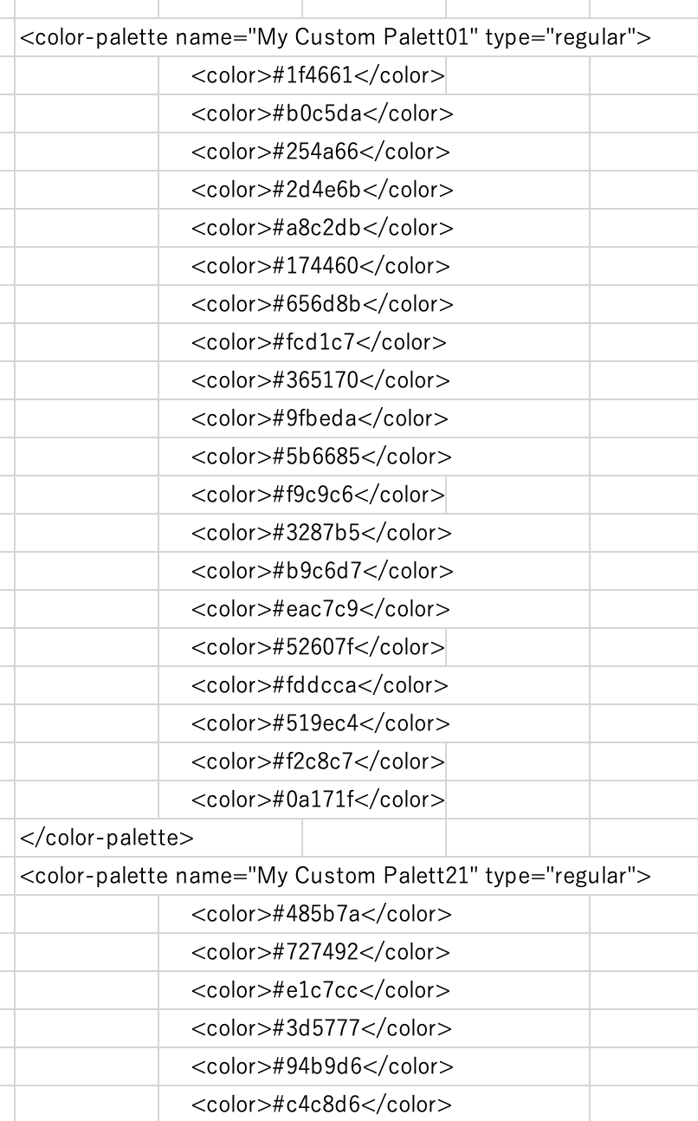Click the cell containing #fddcca
Viewport: 698px width, 1121px height.
302,685
